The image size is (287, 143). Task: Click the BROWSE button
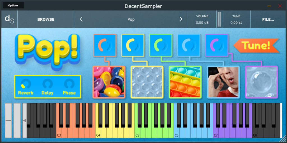(x=46, y=19)
